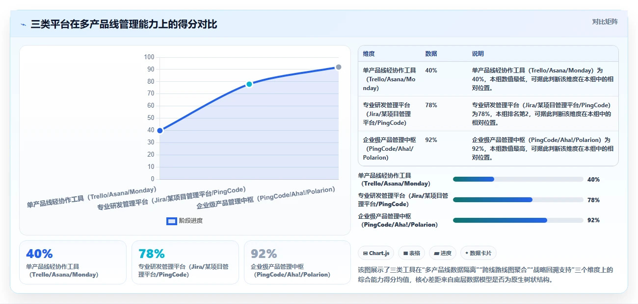
Task: Click the 40 data point on chart
Action: (x=160, y=130)
